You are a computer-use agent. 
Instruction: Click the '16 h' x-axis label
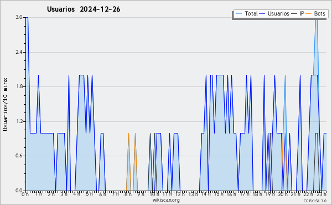tap(231, 194)
